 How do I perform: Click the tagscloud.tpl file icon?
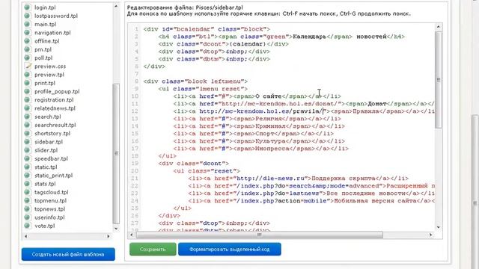point(27,191)
